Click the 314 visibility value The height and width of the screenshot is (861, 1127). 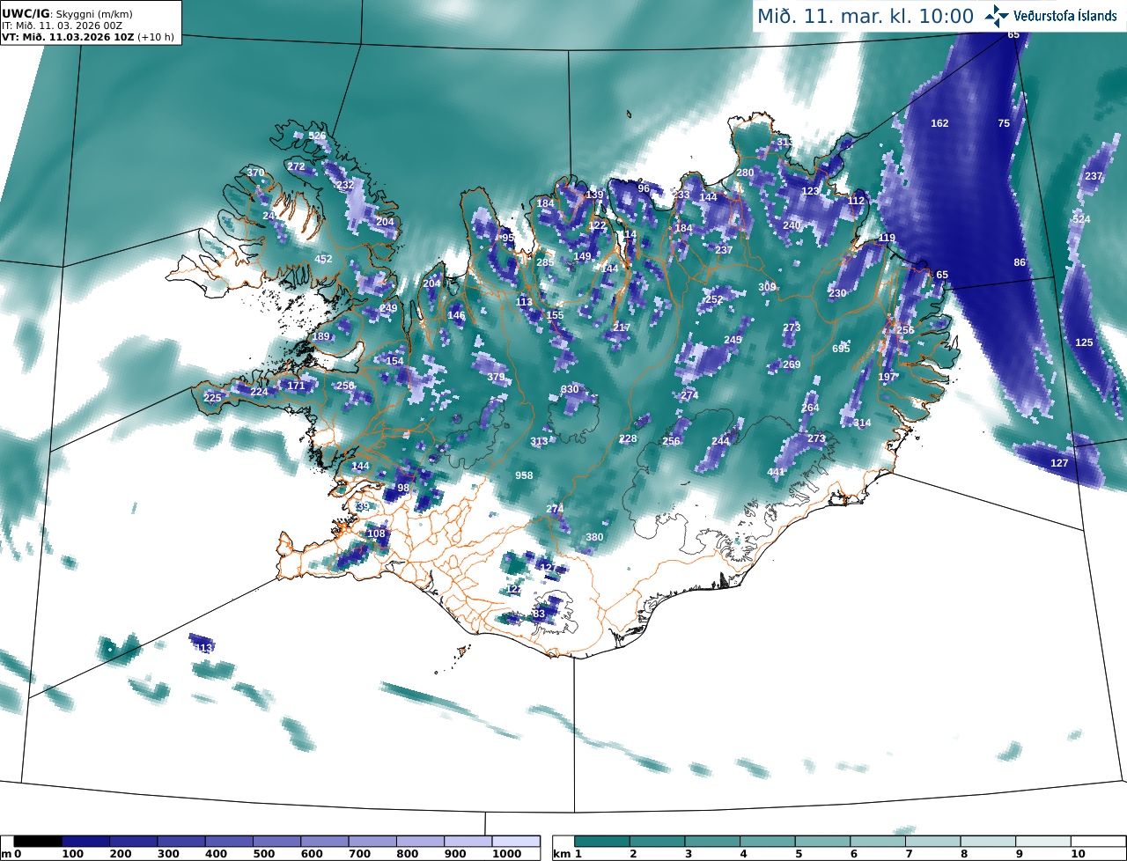coord(862,423)
